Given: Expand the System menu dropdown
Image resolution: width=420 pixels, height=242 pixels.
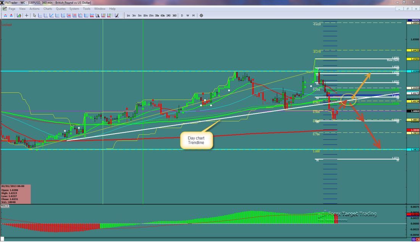Looking at the screenshot, I should (x=74, y=8).
